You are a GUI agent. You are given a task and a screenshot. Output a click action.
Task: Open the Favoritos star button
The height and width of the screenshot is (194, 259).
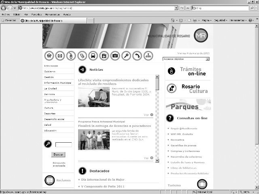coord(9,21)
